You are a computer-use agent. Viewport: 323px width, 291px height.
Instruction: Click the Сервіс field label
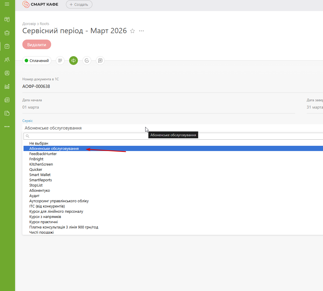[x=27, y=121]
